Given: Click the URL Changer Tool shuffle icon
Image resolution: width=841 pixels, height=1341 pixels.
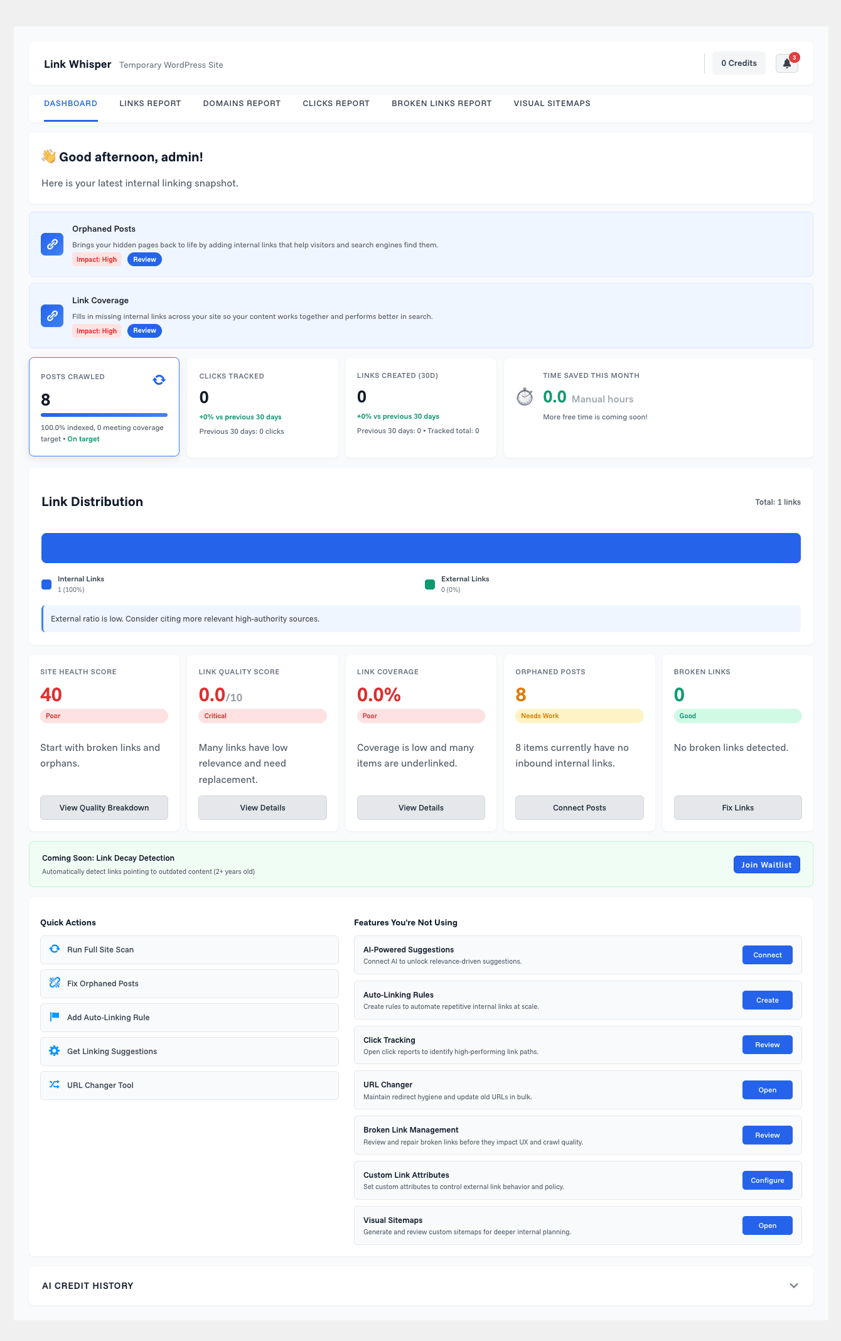Looking at the screenshot, I should 55,1085.
